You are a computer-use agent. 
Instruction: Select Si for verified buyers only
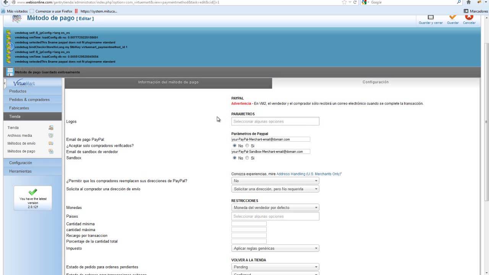tap(247, 146)
